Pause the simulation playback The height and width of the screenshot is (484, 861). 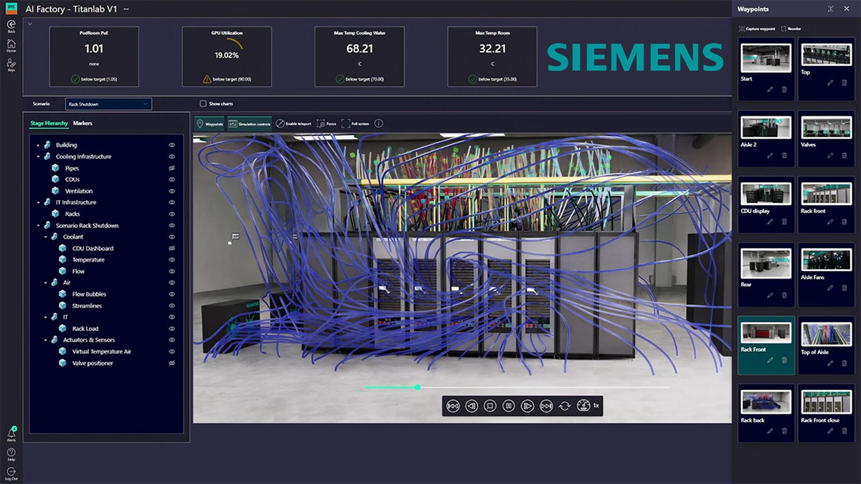pyautogui.click(x=509, y=406)
